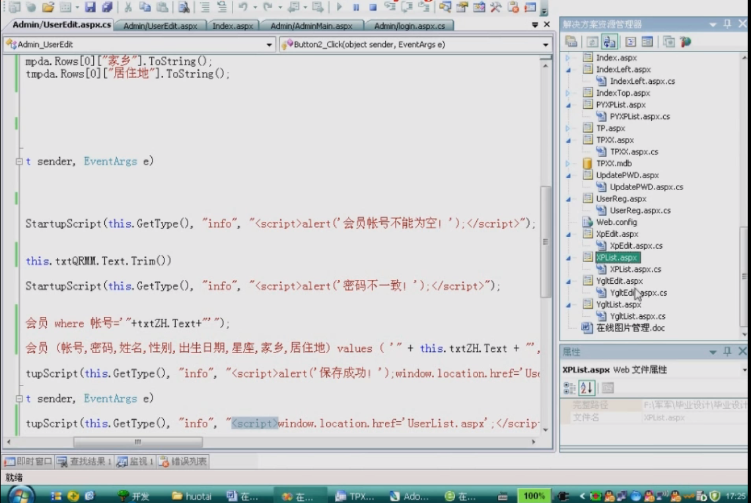The height and width of the screenshot is (503, 751).
Task: Collapse the UserReg.aspx tree node
Action: pyautogui.click(x=569, y=199)
